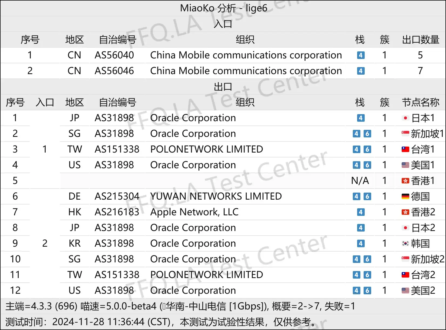Click the US flag icon beside 美国1
The image size is (446, 330).
(x=405, y=165)
